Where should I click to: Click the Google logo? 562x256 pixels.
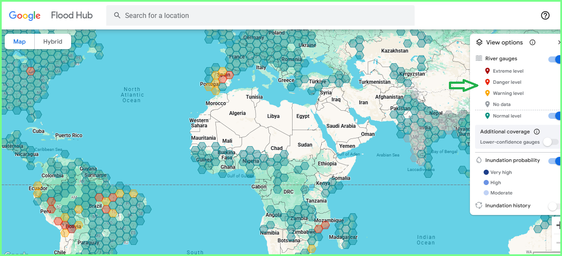click(25, 16)
